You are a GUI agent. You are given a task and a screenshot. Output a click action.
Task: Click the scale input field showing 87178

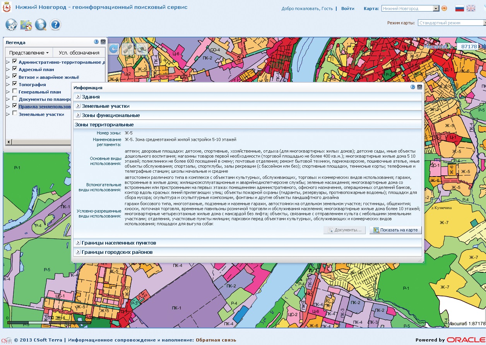468,46
